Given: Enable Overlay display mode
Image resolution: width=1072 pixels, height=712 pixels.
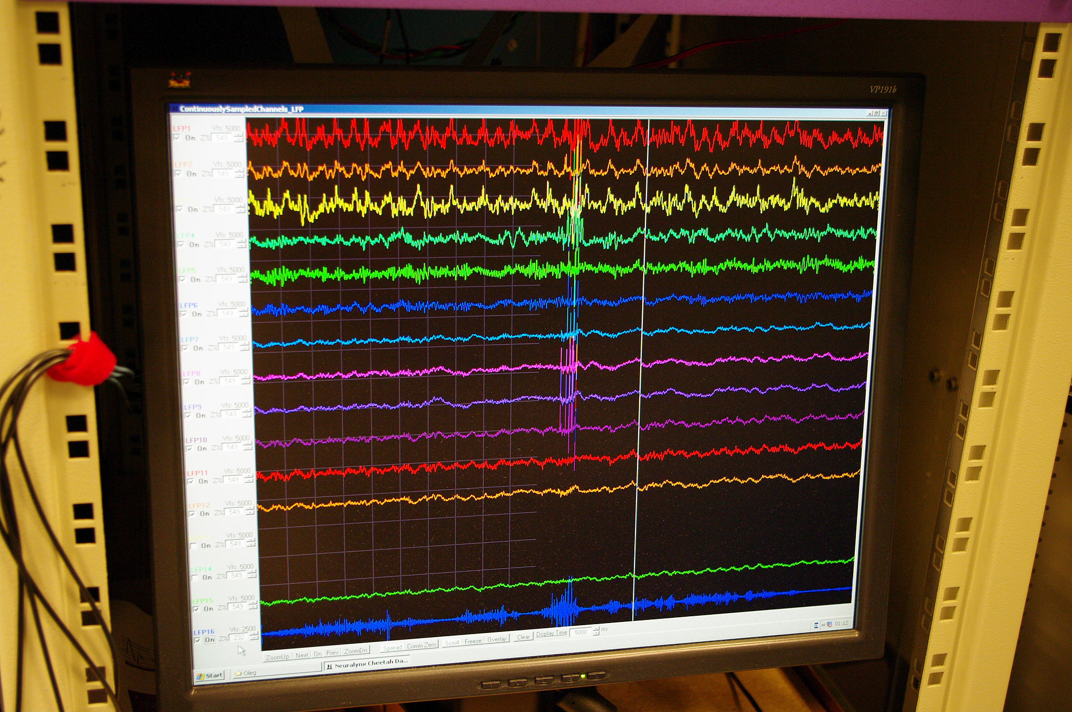Looking at the screenshot, I should (x=497, y=639).
